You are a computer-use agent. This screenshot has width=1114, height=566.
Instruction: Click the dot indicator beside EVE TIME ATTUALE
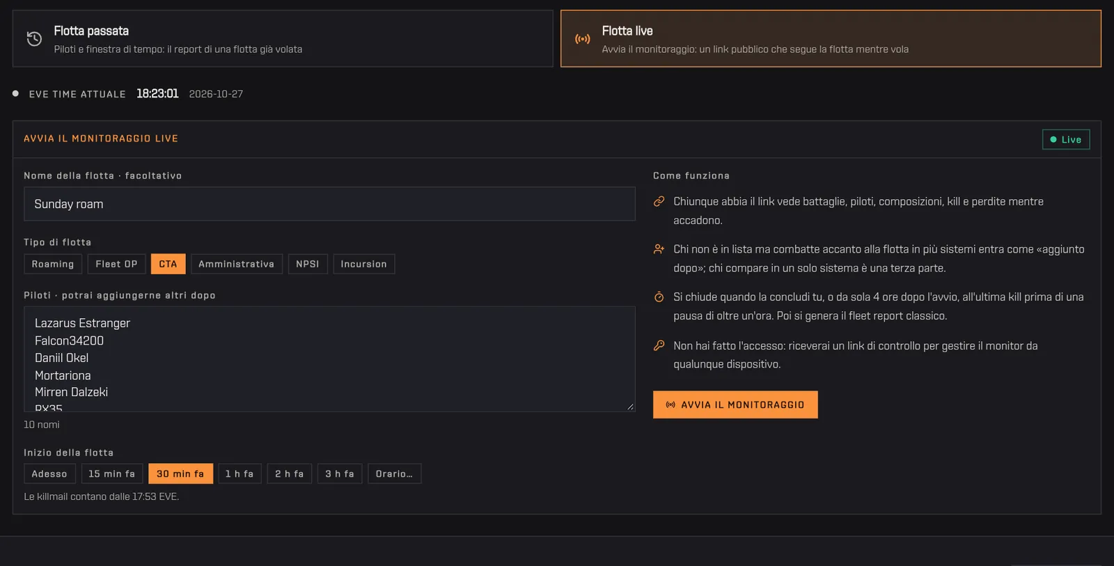pos(15,93)
